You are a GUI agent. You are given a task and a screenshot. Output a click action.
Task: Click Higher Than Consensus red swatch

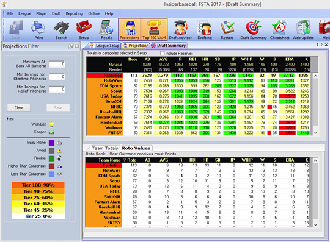(x=51, y=166)
